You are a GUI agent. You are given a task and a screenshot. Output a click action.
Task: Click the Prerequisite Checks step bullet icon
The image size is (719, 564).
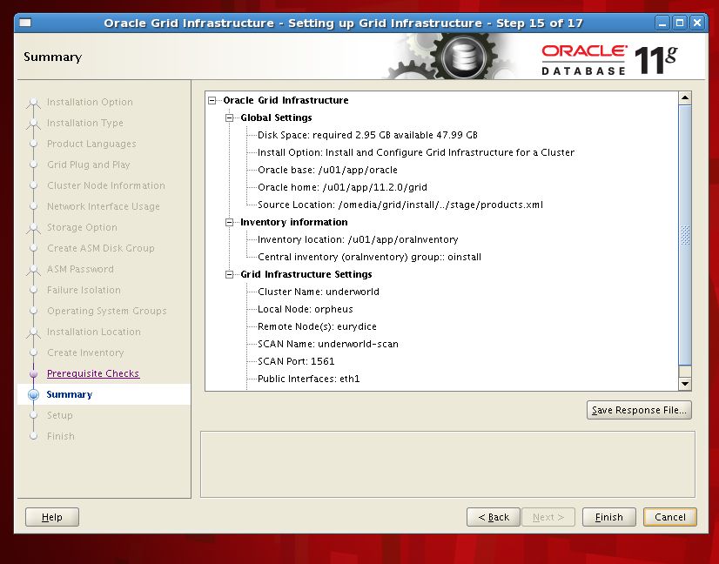[x=34, y=373]
